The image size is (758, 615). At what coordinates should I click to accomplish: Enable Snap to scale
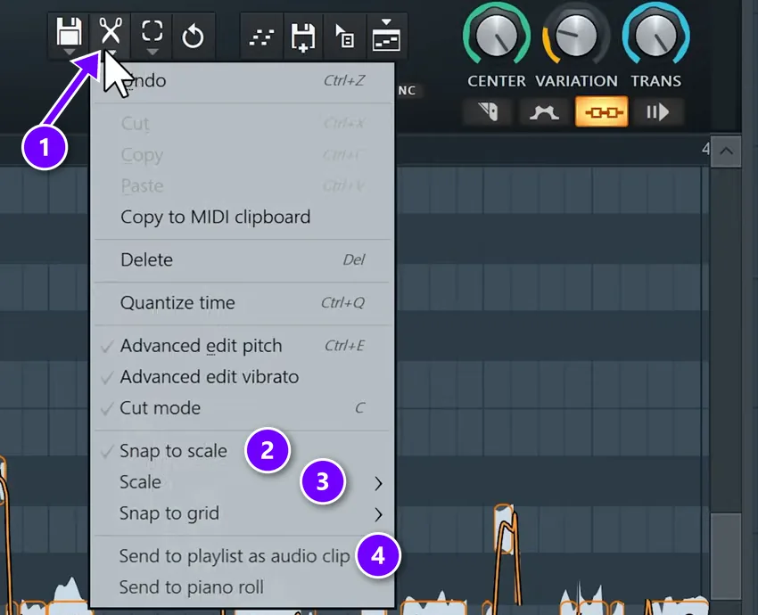[242, 451]
